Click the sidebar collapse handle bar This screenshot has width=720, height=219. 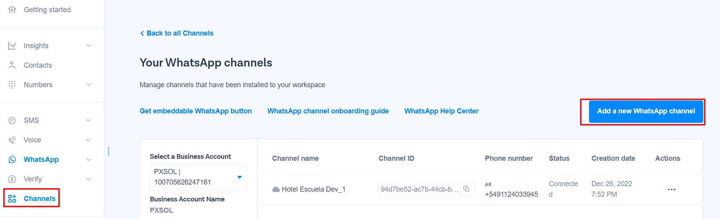click(108, 151)
